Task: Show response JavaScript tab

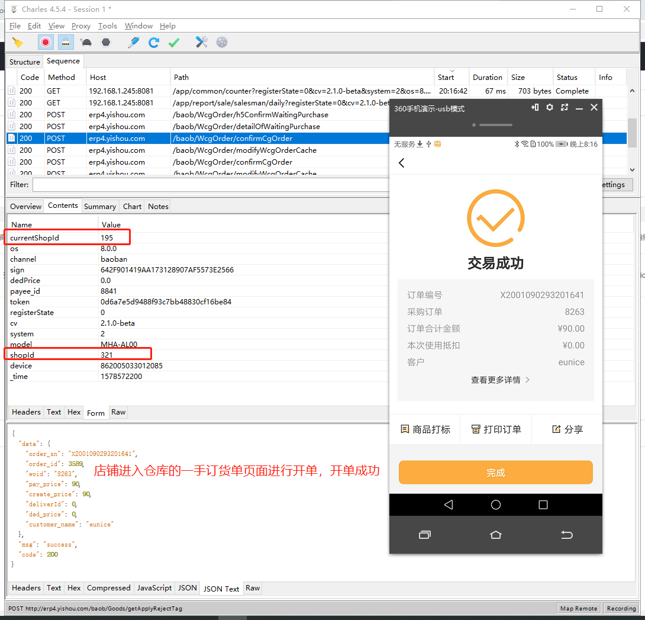Action: [154, 588]
